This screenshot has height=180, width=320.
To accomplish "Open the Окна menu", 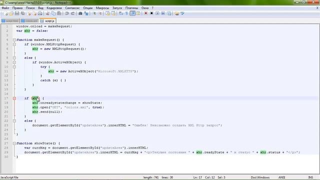I will 145,8.
